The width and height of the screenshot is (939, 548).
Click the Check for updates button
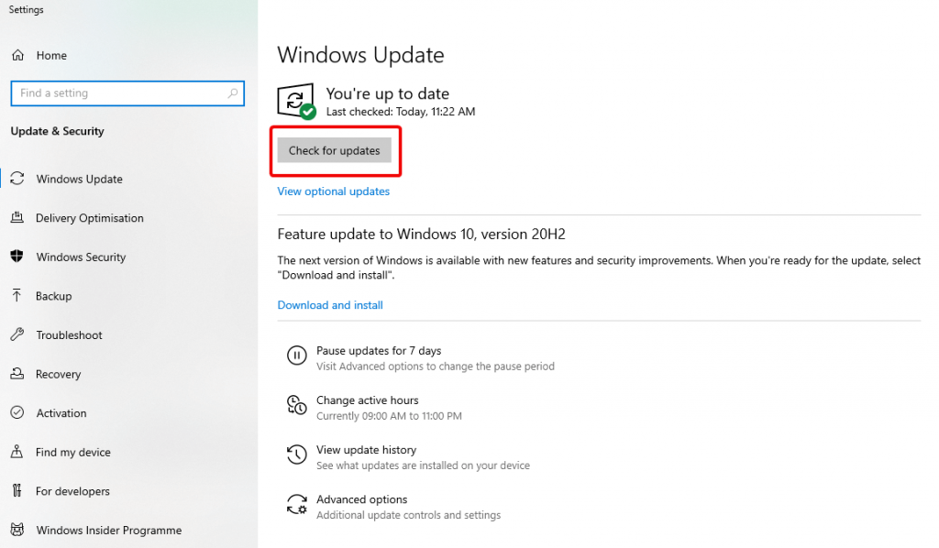(x=334, y=151)
